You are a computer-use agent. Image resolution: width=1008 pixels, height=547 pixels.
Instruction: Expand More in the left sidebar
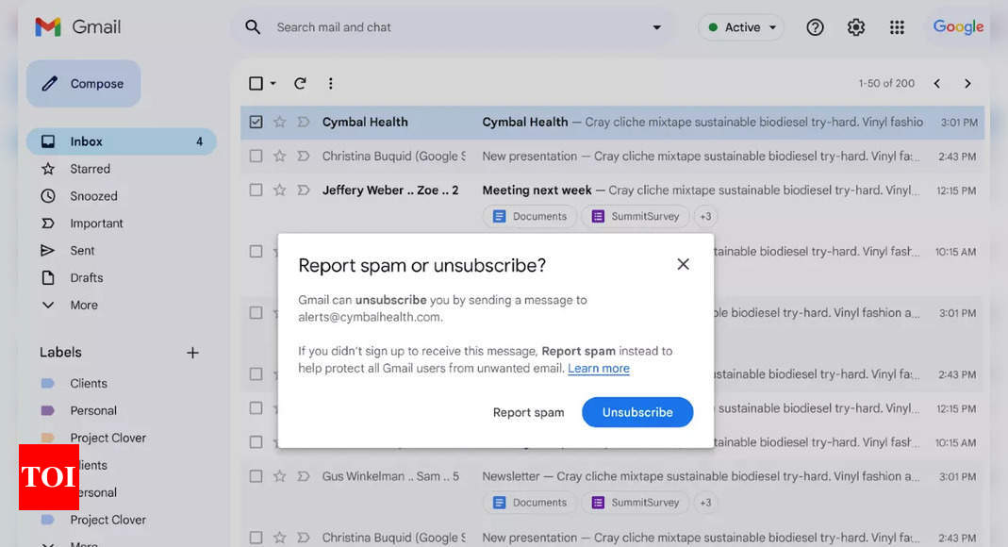pos(83,305)
